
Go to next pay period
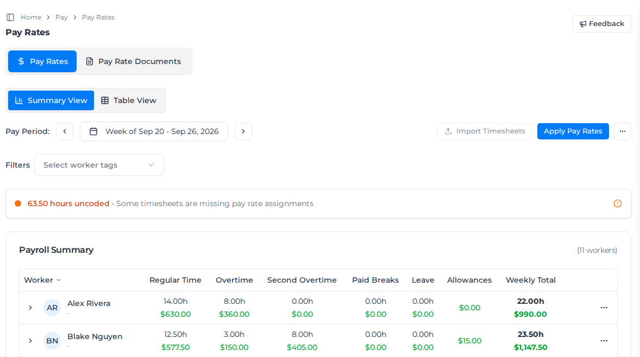[243, 131]
